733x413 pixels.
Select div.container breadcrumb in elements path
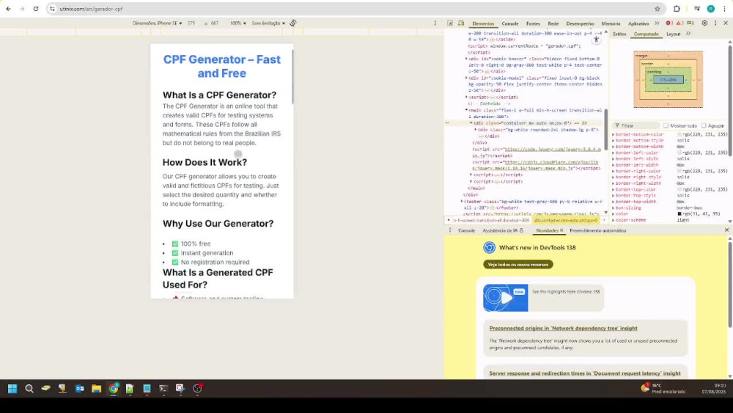[x=566, y=220]
